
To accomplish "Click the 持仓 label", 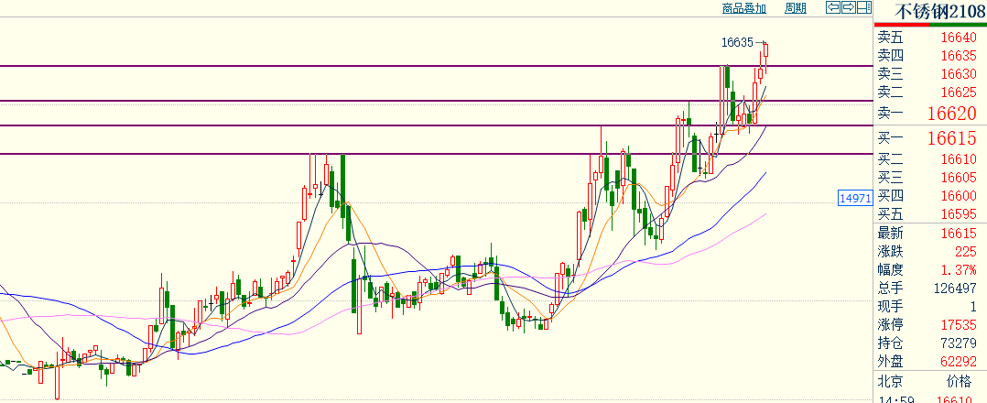I will [890, 343].
